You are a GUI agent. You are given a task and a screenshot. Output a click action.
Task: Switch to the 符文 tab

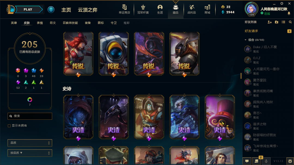(x=53, y=23)
